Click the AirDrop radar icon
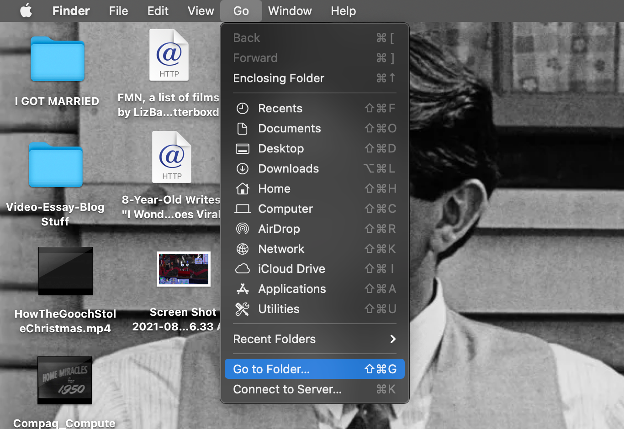 (x=242, y=229)
